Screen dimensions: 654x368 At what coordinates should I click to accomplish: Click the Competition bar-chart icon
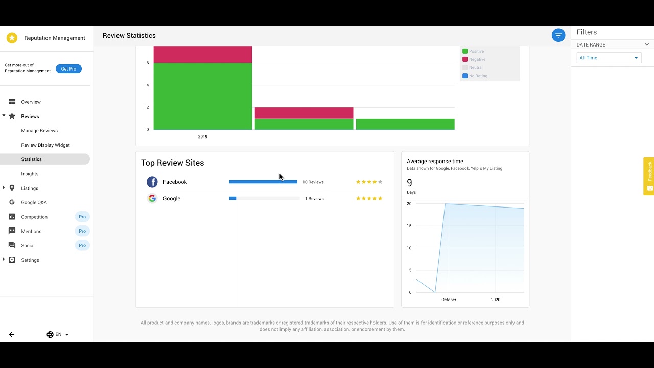tap(12, 217)
